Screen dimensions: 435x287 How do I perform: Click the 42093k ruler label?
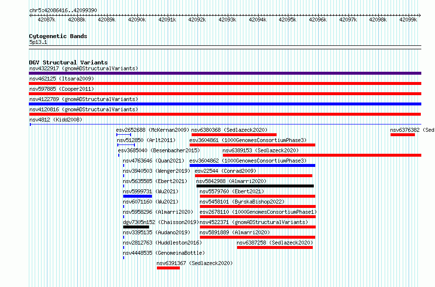pyautogui.click(x=227, y=20)
